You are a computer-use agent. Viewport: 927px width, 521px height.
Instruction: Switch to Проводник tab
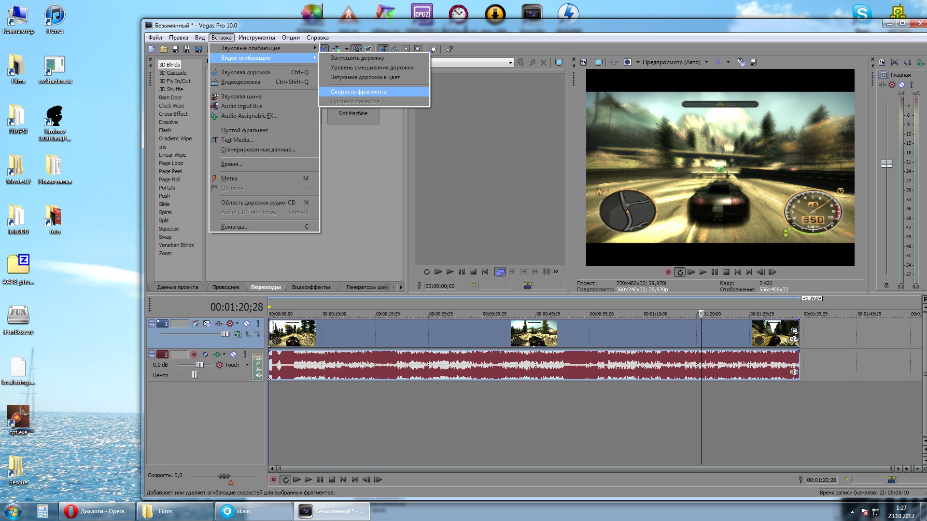(x=226, y=287)
